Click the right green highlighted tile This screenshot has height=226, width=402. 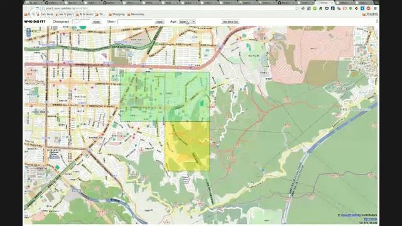point(187,97)
